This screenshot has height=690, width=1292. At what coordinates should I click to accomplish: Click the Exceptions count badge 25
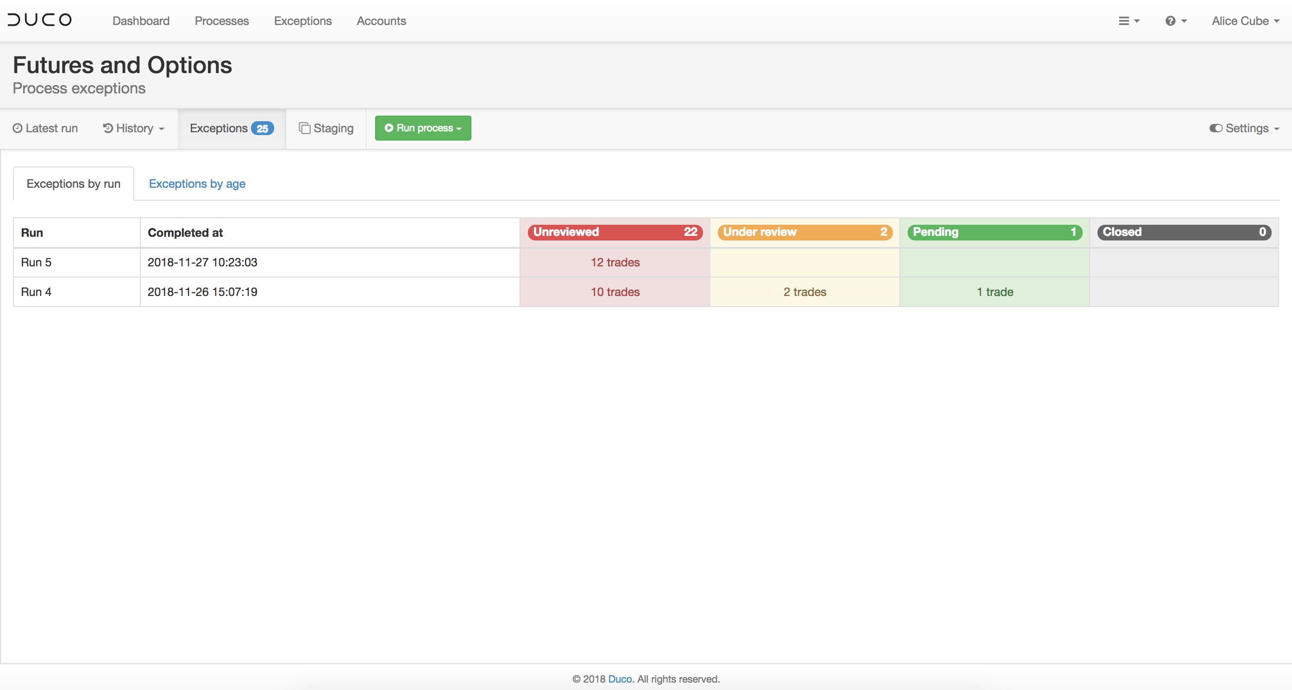click(262, 129)
